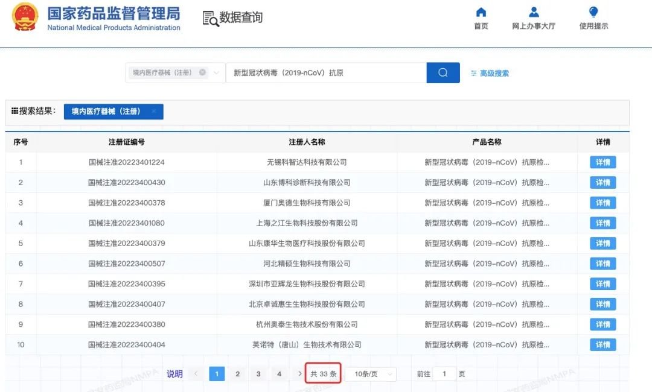This screenshot has width=652, height=392.
Task: Open the 高级搜索 advanced search link
Action: point(490,74)
